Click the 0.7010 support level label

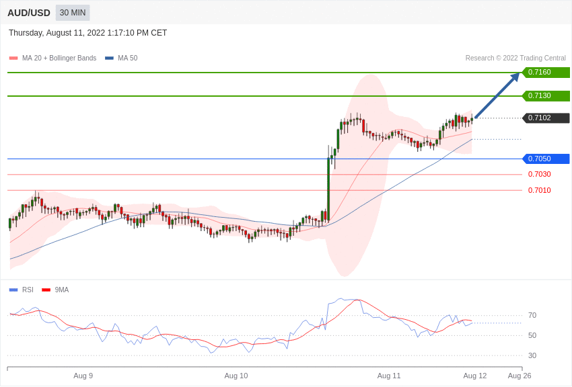click(x=540, y=190)
